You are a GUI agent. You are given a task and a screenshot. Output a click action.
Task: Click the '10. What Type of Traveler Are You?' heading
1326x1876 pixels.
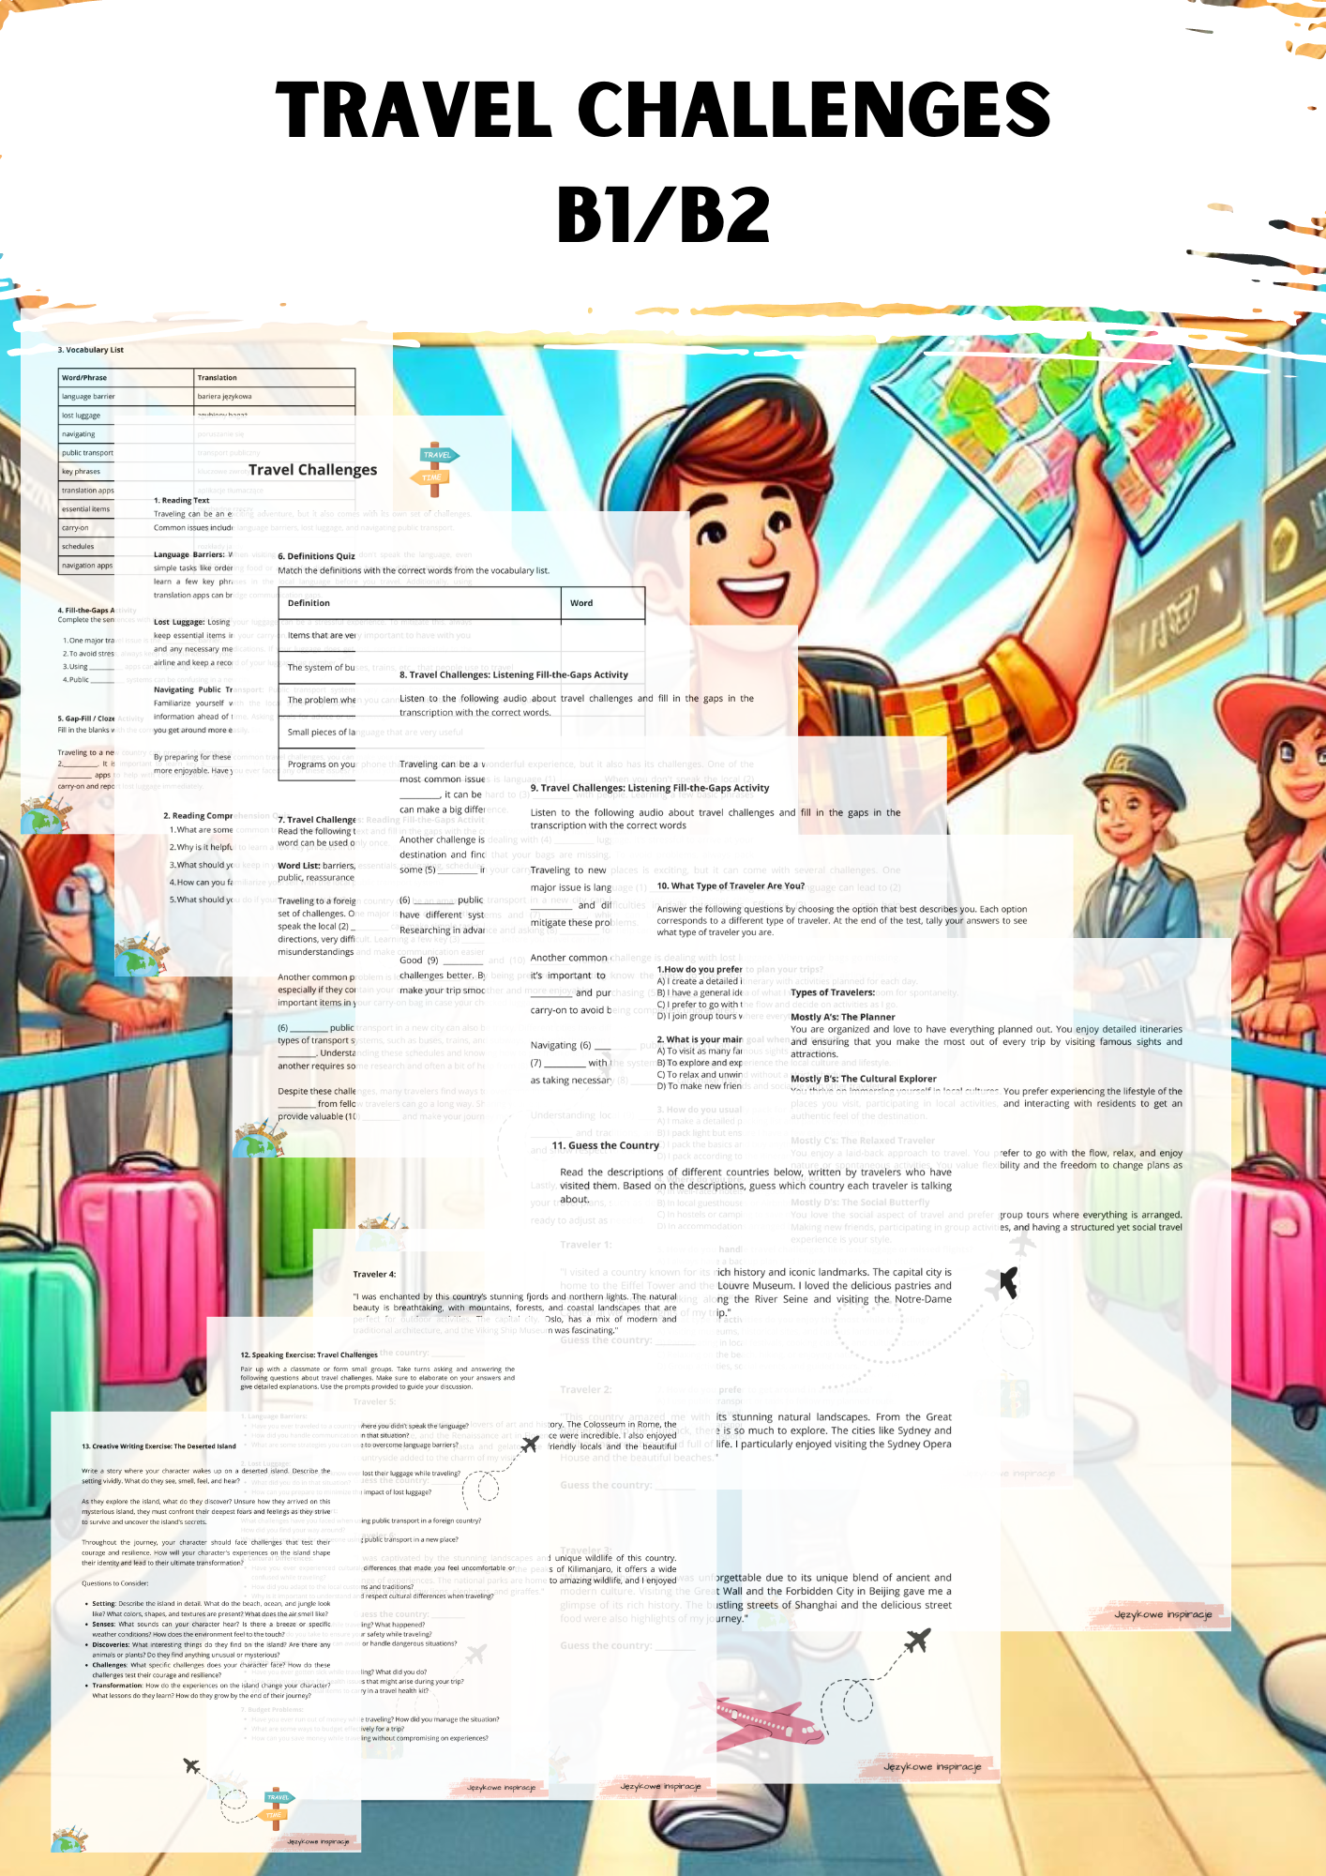click(731, 885)
